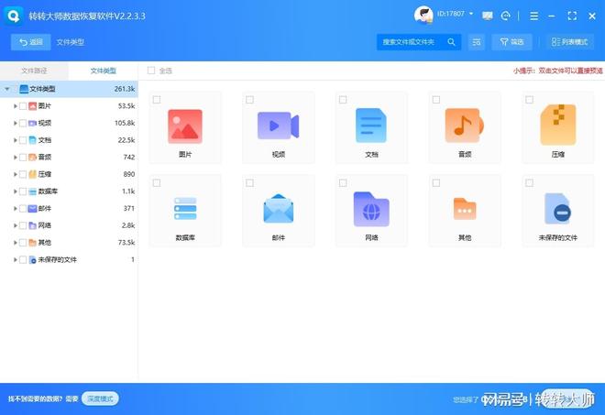Viewport: 605px width, 415px height.
Task: Click the 返回 back button
Action: click(x=31, y=42)
